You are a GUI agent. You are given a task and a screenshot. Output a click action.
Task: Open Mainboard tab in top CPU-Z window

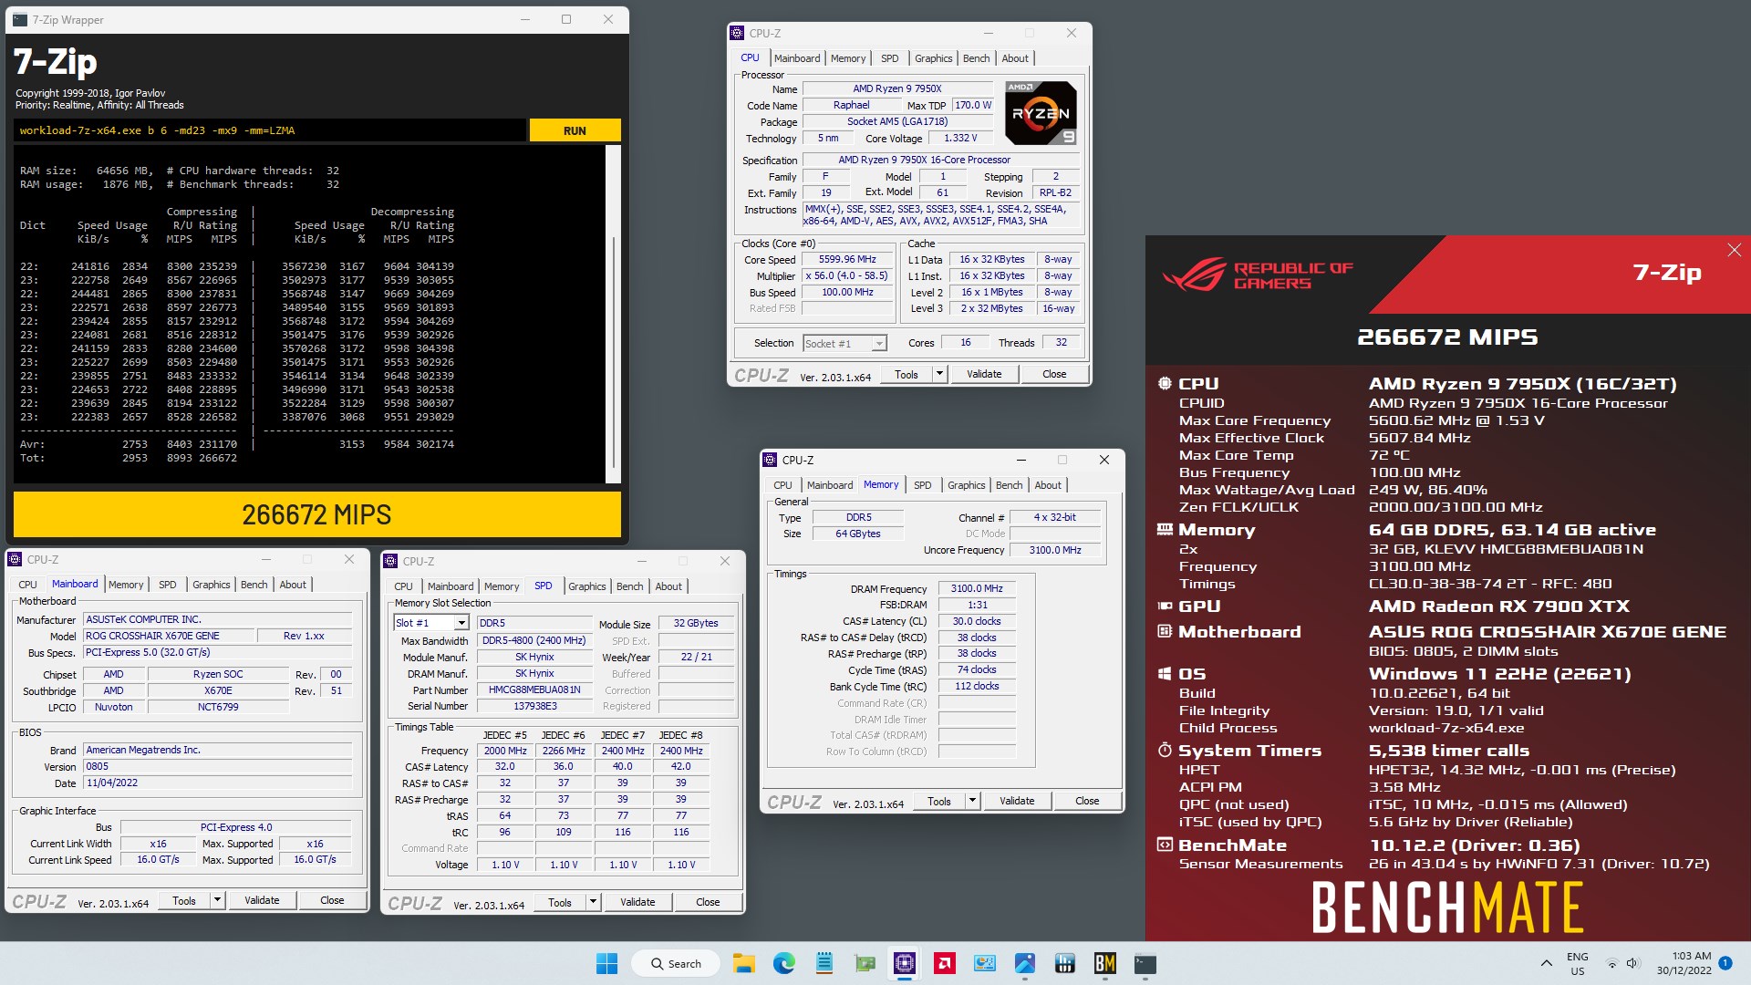pyautogui.click(x=797, y=58)
